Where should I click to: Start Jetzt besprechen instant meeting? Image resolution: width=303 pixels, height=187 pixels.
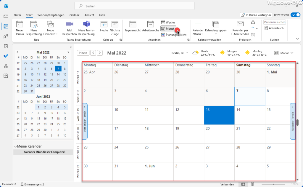(x=70, y=28)
